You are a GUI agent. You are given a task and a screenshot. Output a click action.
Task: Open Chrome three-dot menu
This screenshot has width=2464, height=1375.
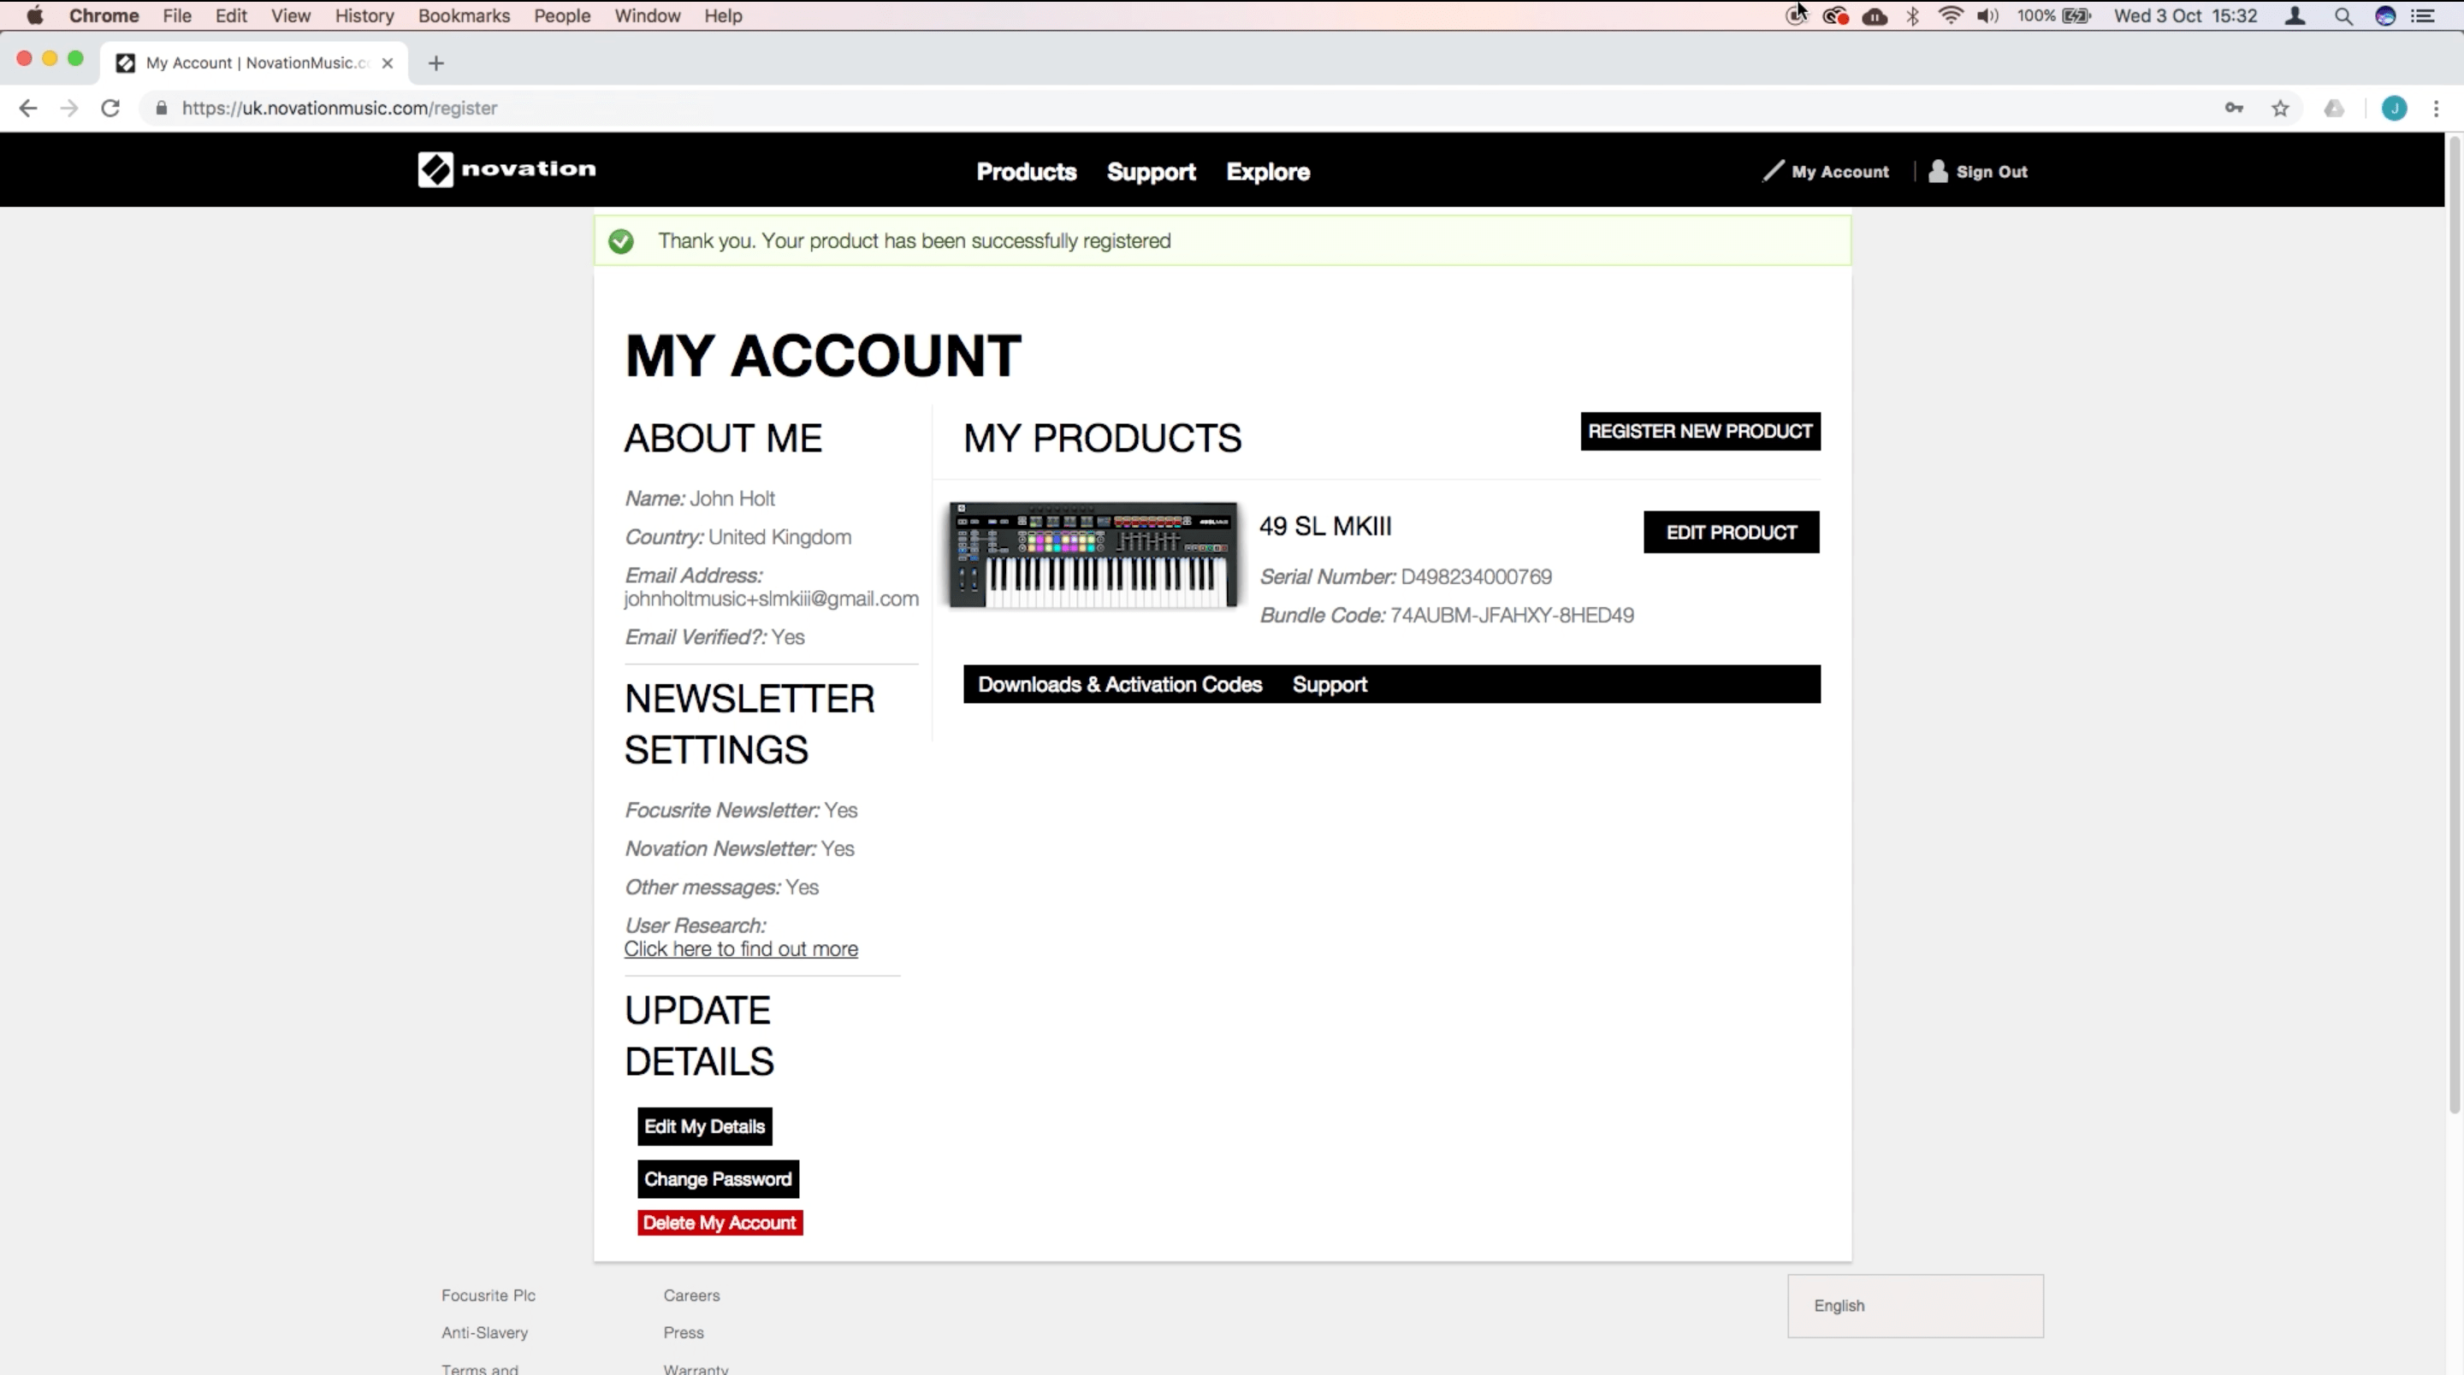pyautogui.click(x=2437, y=108)
